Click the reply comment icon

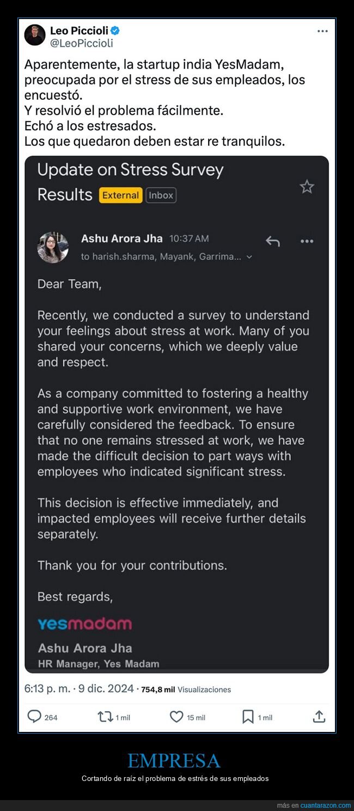pos(34,717)
